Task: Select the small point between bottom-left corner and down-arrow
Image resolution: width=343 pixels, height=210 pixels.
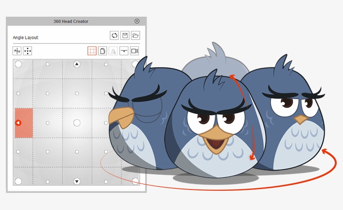Action: pyautogui.click(x=47, y=182)
